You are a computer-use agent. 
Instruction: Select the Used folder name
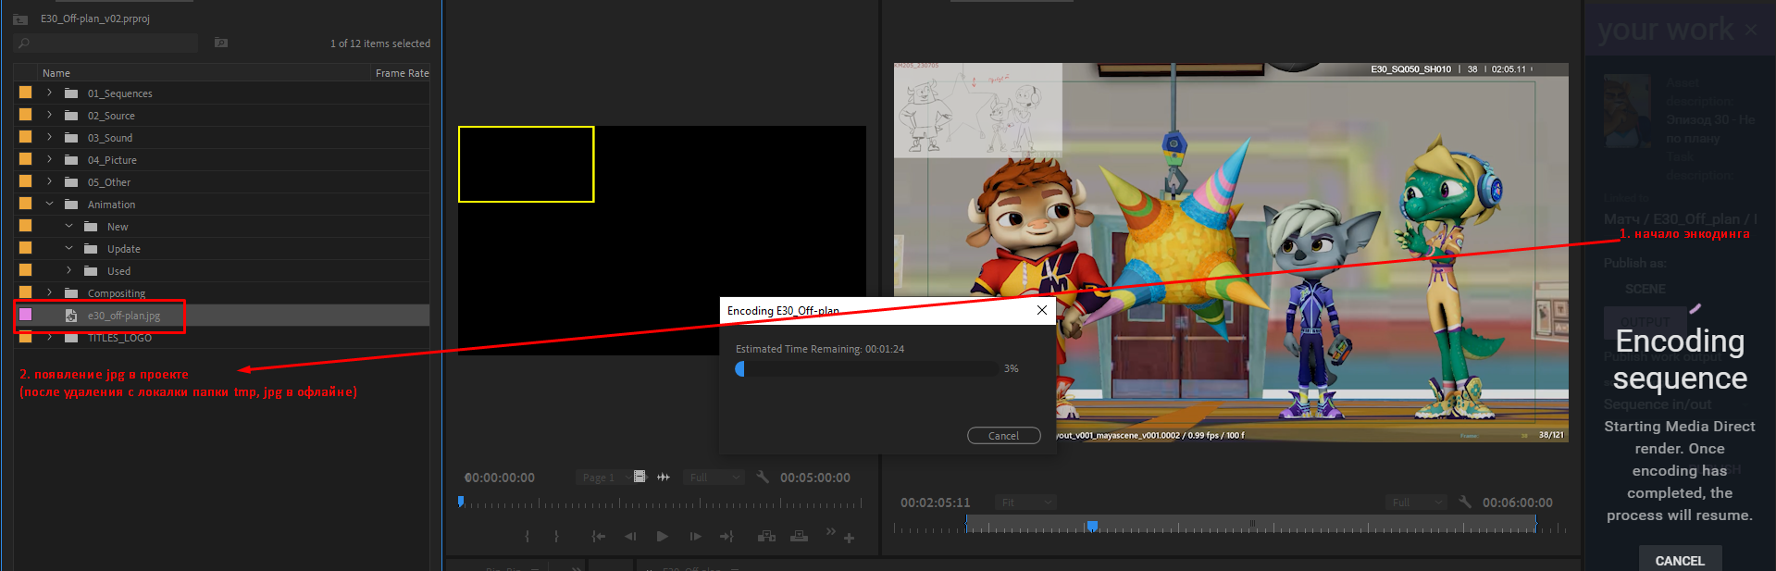(118, 271)
